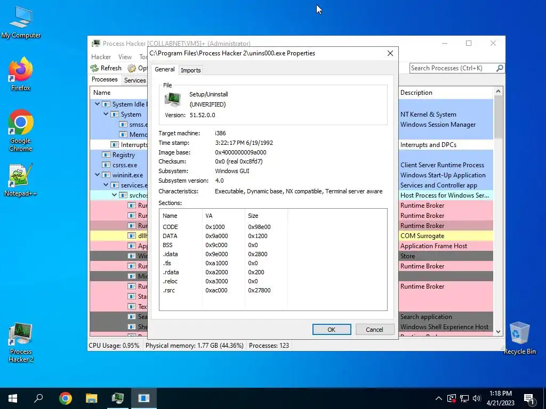Click the Options gear icon in toolbar

coord(132,68)
